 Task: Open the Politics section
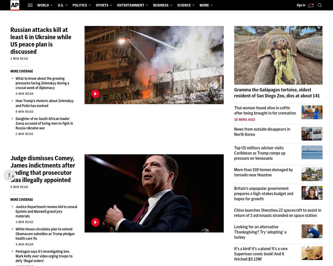point(80,5)
